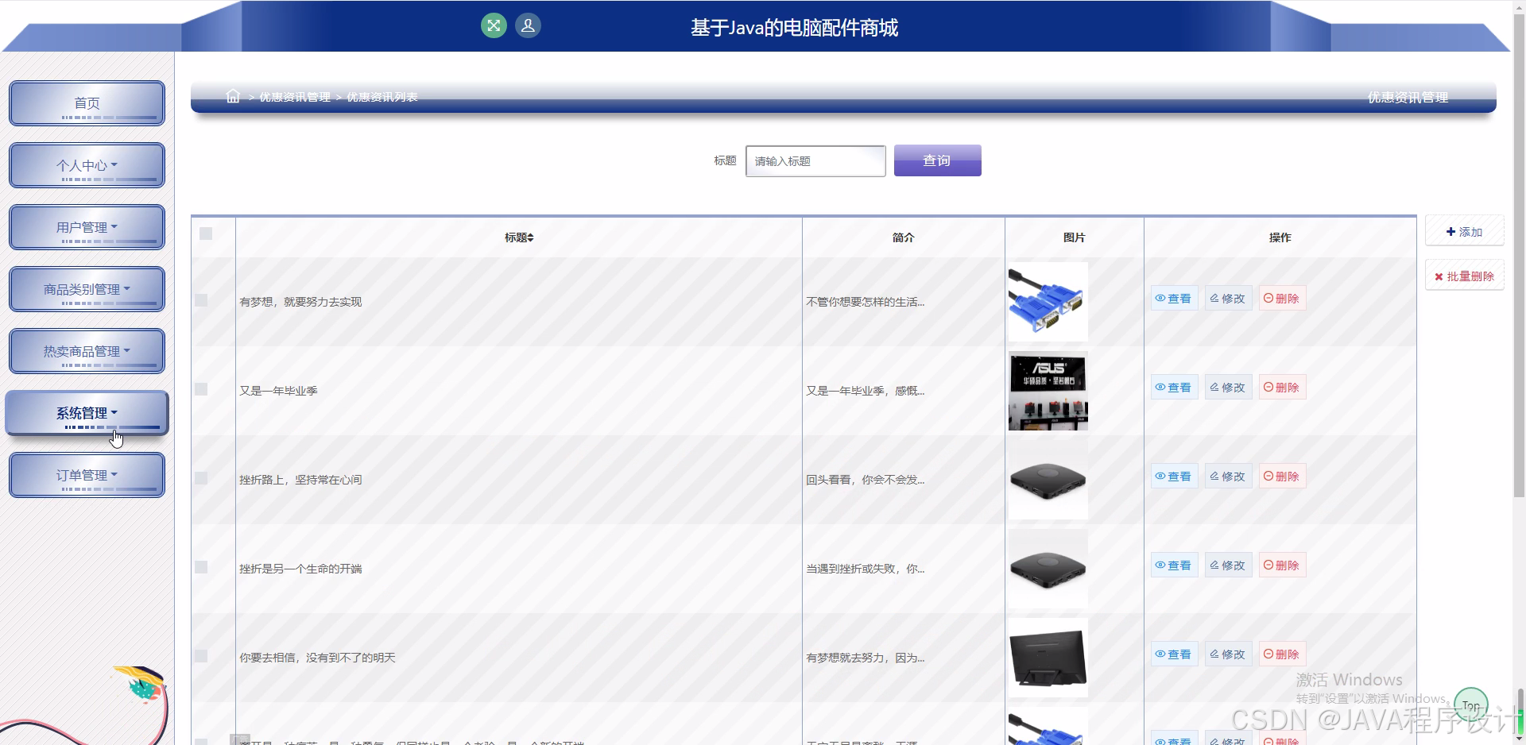Screen dimensions: 1526x745
Task: Check the row 挫折是另一个生命的开端
Action: pos(201,567)
